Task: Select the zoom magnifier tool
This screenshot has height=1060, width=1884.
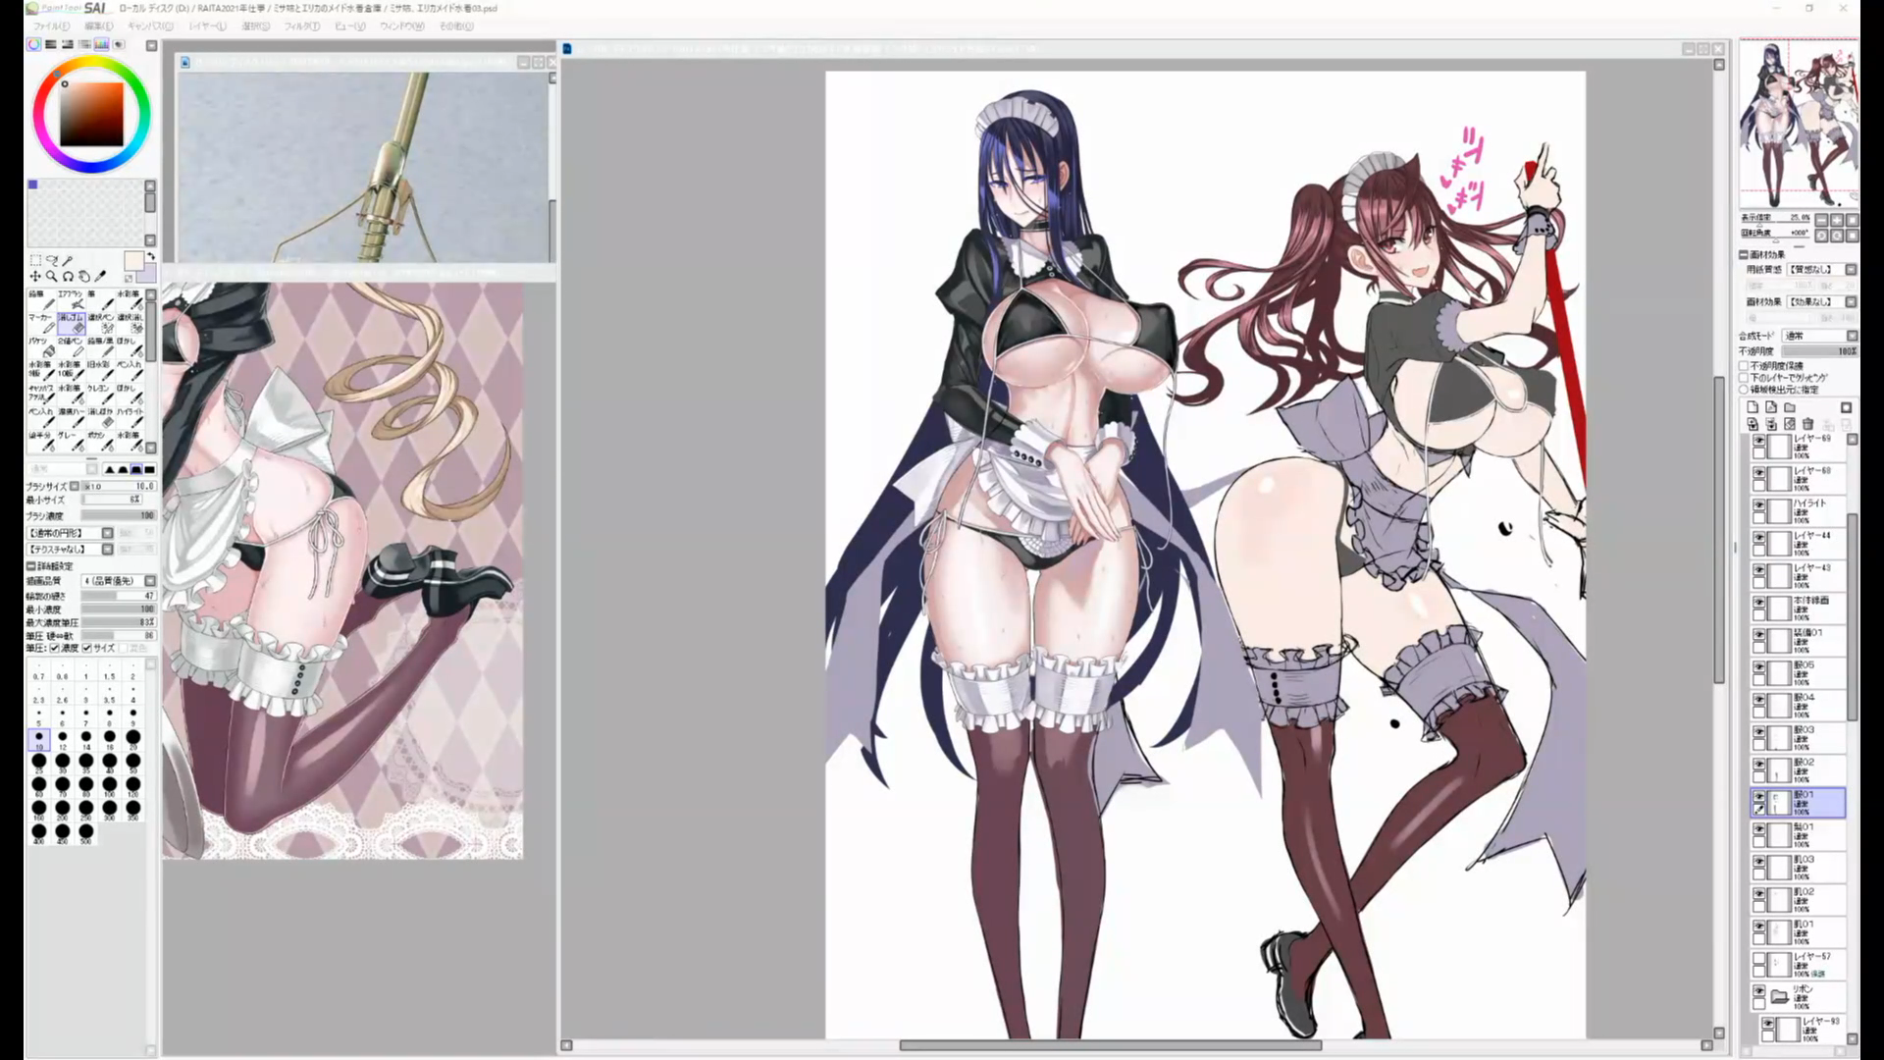Action: coord(51,277)
